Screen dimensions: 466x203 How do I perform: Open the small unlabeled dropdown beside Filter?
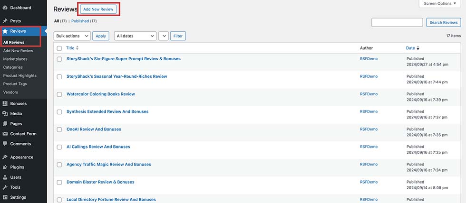[x=164, y=36]
